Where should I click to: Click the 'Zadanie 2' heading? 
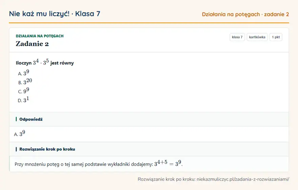(32, 44)
